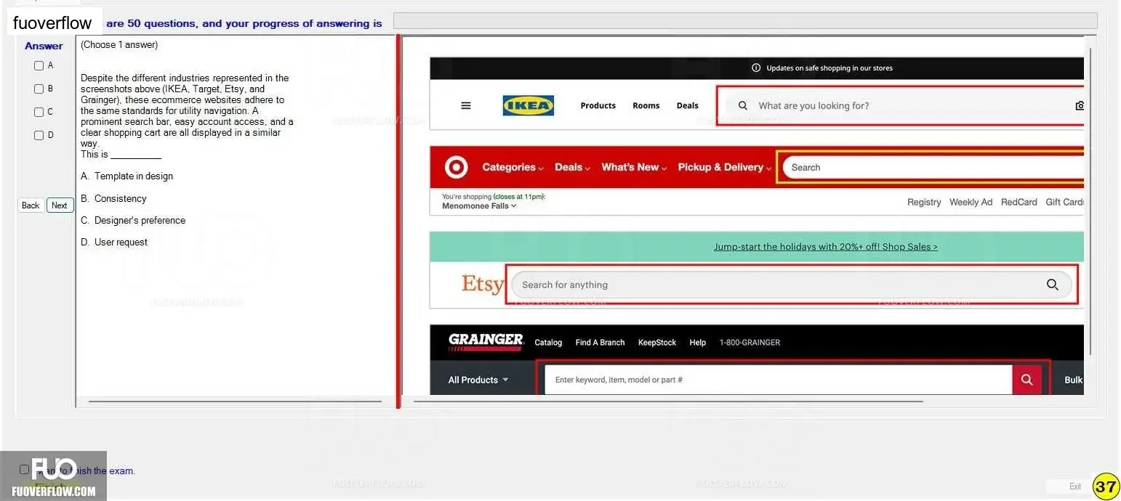1121x501 pixels.
Task: Click answer text 'C. Designer's preference'
Action: pyautogui.click(x=132, y=220)
